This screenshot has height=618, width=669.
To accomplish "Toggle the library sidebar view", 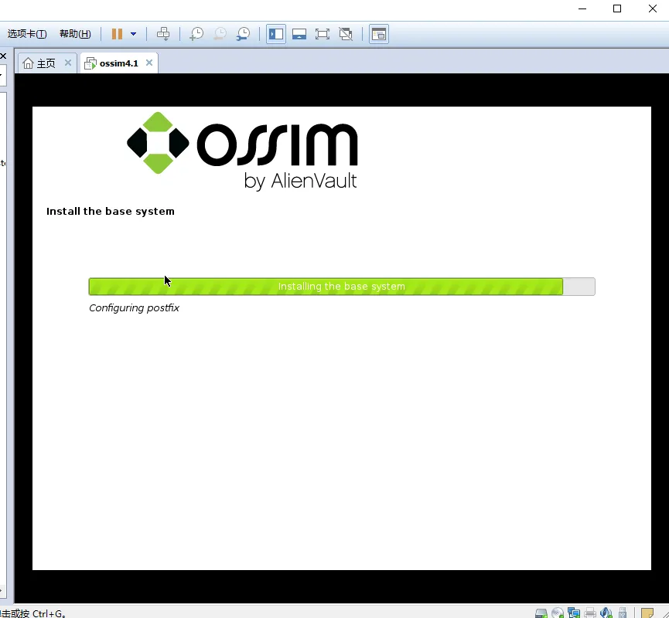I will pos(276,34).
